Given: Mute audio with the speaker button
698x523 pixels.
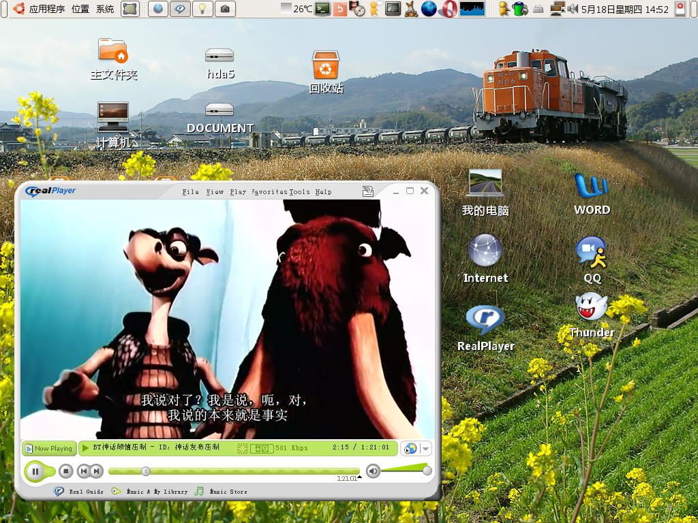Looking at the screenshot, I should [373, 471].
